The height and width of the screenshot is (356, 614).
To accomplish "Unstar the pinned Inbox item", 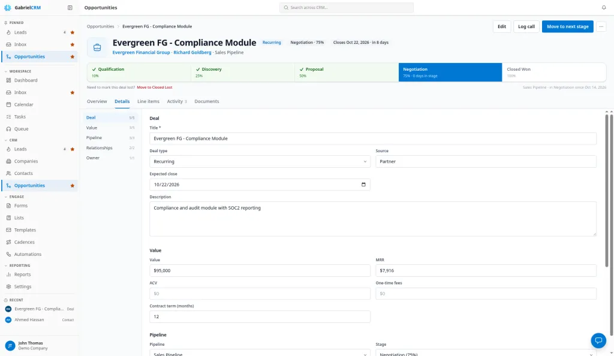I will [x=72, y=44].
